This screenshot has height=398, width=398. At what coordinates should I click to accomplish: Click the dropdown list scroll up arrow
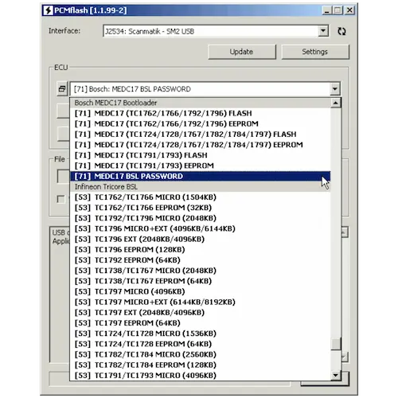(336, 103)
